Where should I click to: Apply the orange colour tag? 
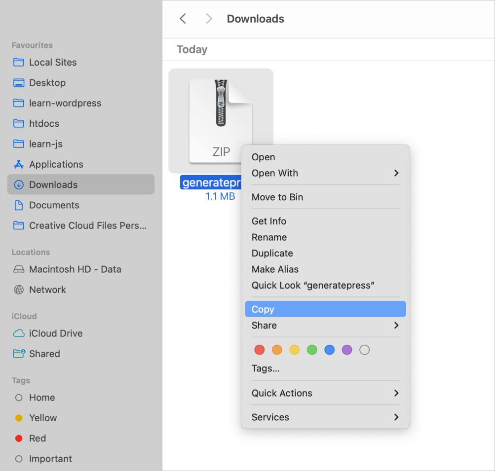coord(277,350)
